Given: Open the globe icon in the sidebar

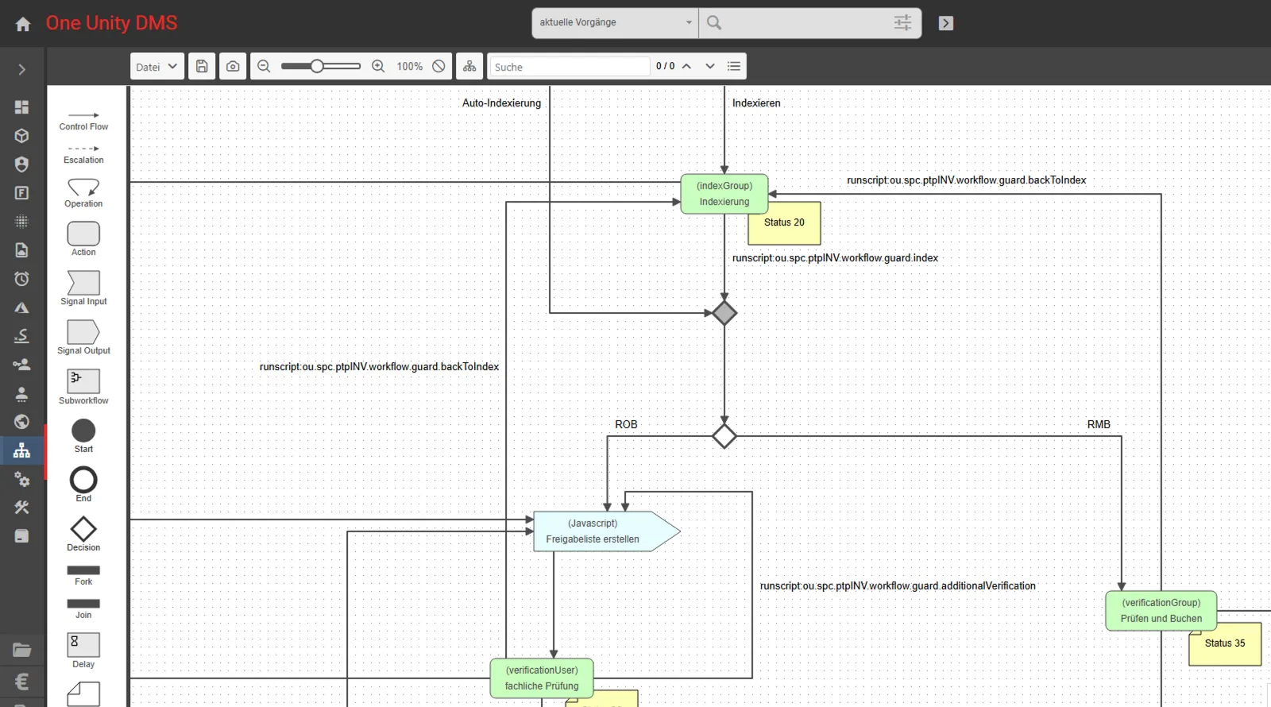Looking at the screenshot, I should point(22,422).
